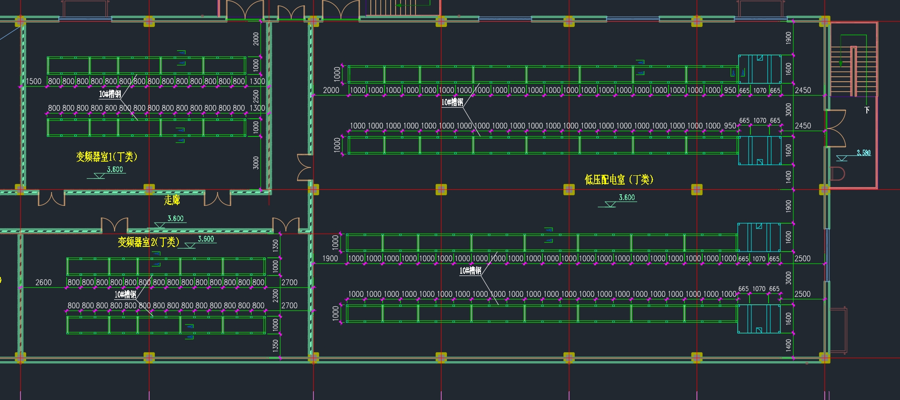
Task: Select the 3.600 elevation marker below 变频器室1 label
Action: [115, 170]
